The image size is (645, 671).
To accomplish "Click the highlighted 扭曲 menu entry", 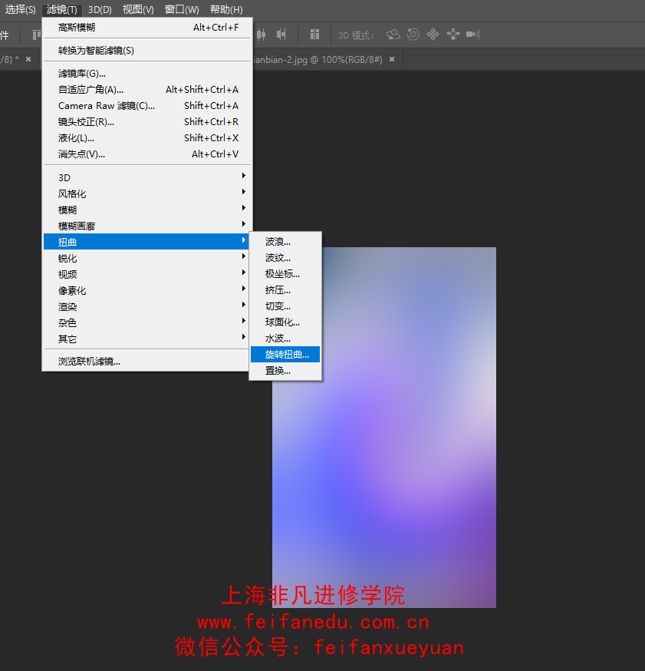I will tap(147, 242).
